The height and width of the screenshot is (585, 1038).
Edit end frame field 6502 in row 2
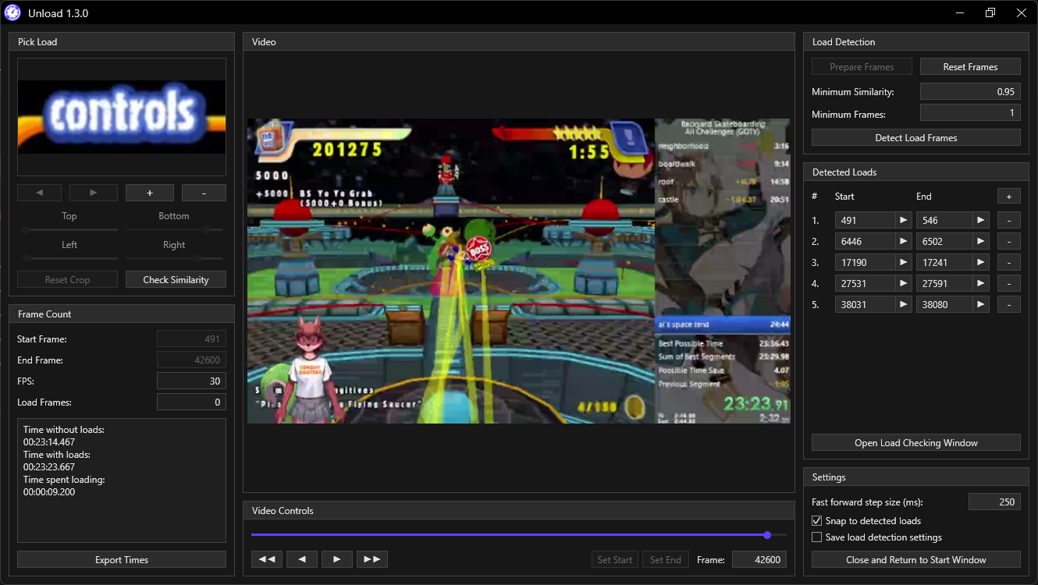944,242
